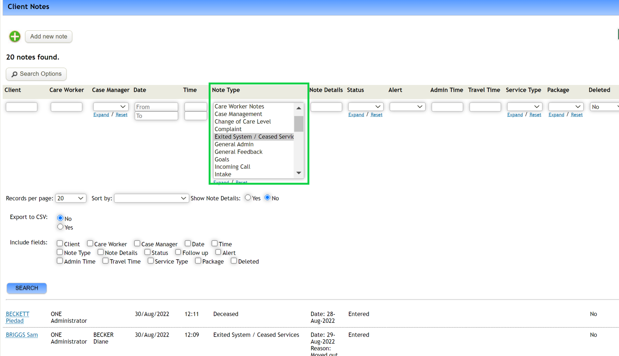Click the Add new note button
619x356 pixels.
click(x=48, y=36)
